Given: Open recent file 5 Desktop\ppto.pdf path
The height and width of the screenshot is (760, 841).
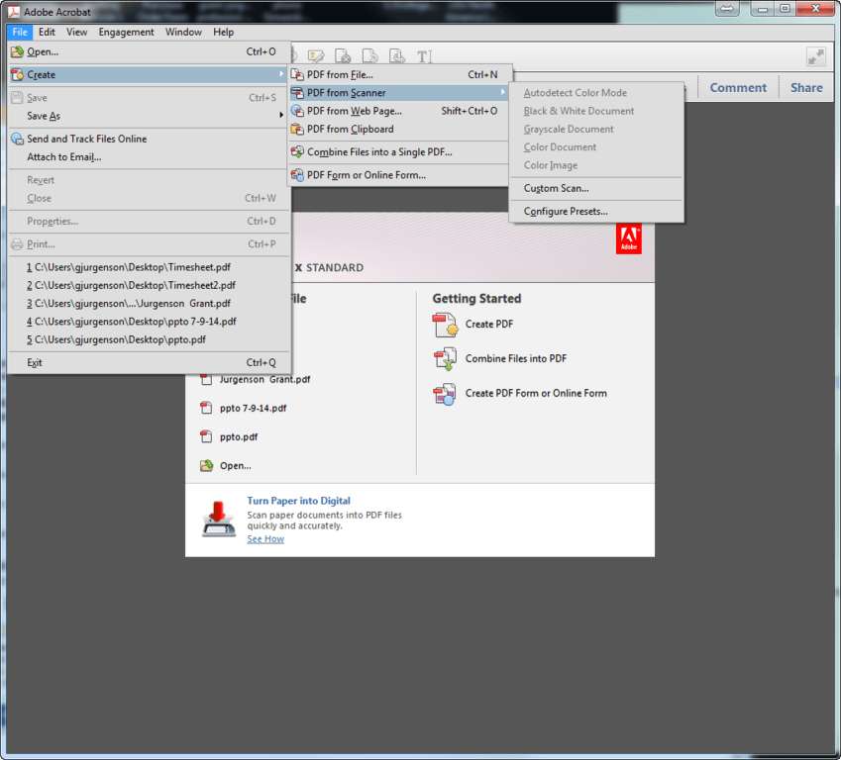Looking at the screenshot, I should 149,339.
